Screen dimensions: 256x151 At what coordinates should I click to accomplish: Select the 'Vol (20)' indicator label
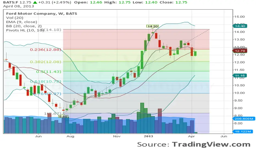click(x=15, y=18)
